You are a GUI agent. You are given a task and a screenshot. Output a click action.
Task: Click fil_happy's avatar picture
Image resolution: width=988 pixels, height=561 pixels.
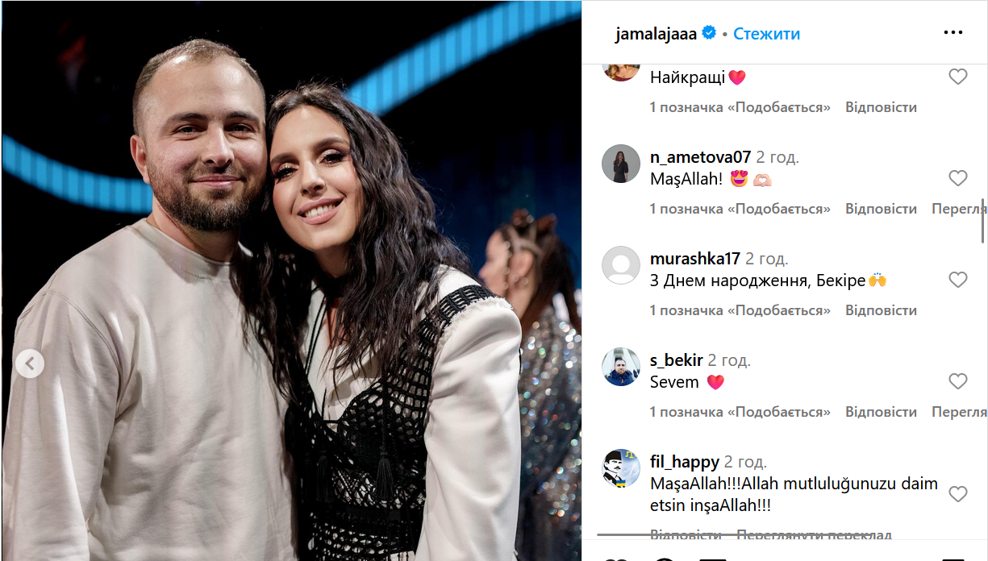621,468
